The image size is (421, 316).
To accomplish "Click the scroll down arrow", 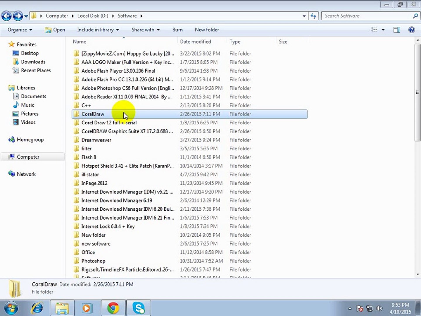I will pos(417,274).
